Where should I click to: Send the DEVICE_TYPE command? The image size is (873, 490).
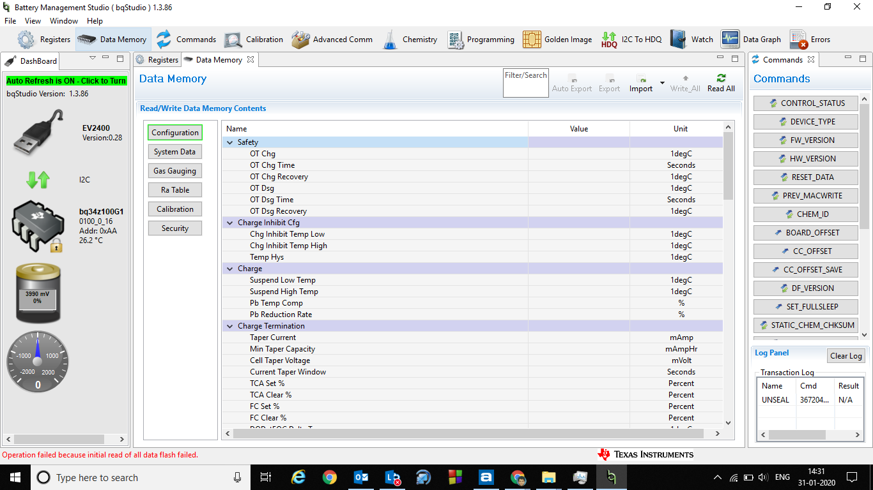click(805, 122)
